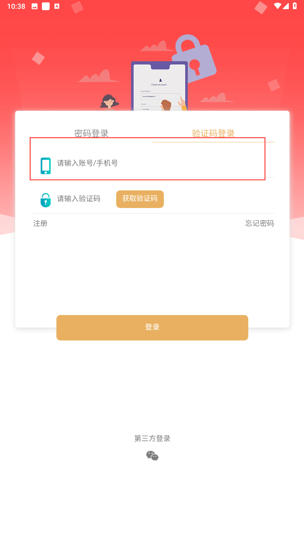Tap the image notification icon in status bar

pyautogui.click(x=34, y=6)
